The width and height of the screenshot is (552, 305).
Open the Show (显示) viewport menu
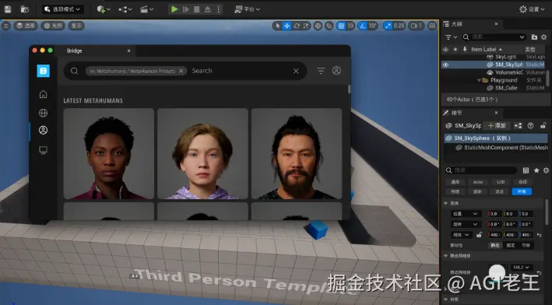tap(76, 26)
